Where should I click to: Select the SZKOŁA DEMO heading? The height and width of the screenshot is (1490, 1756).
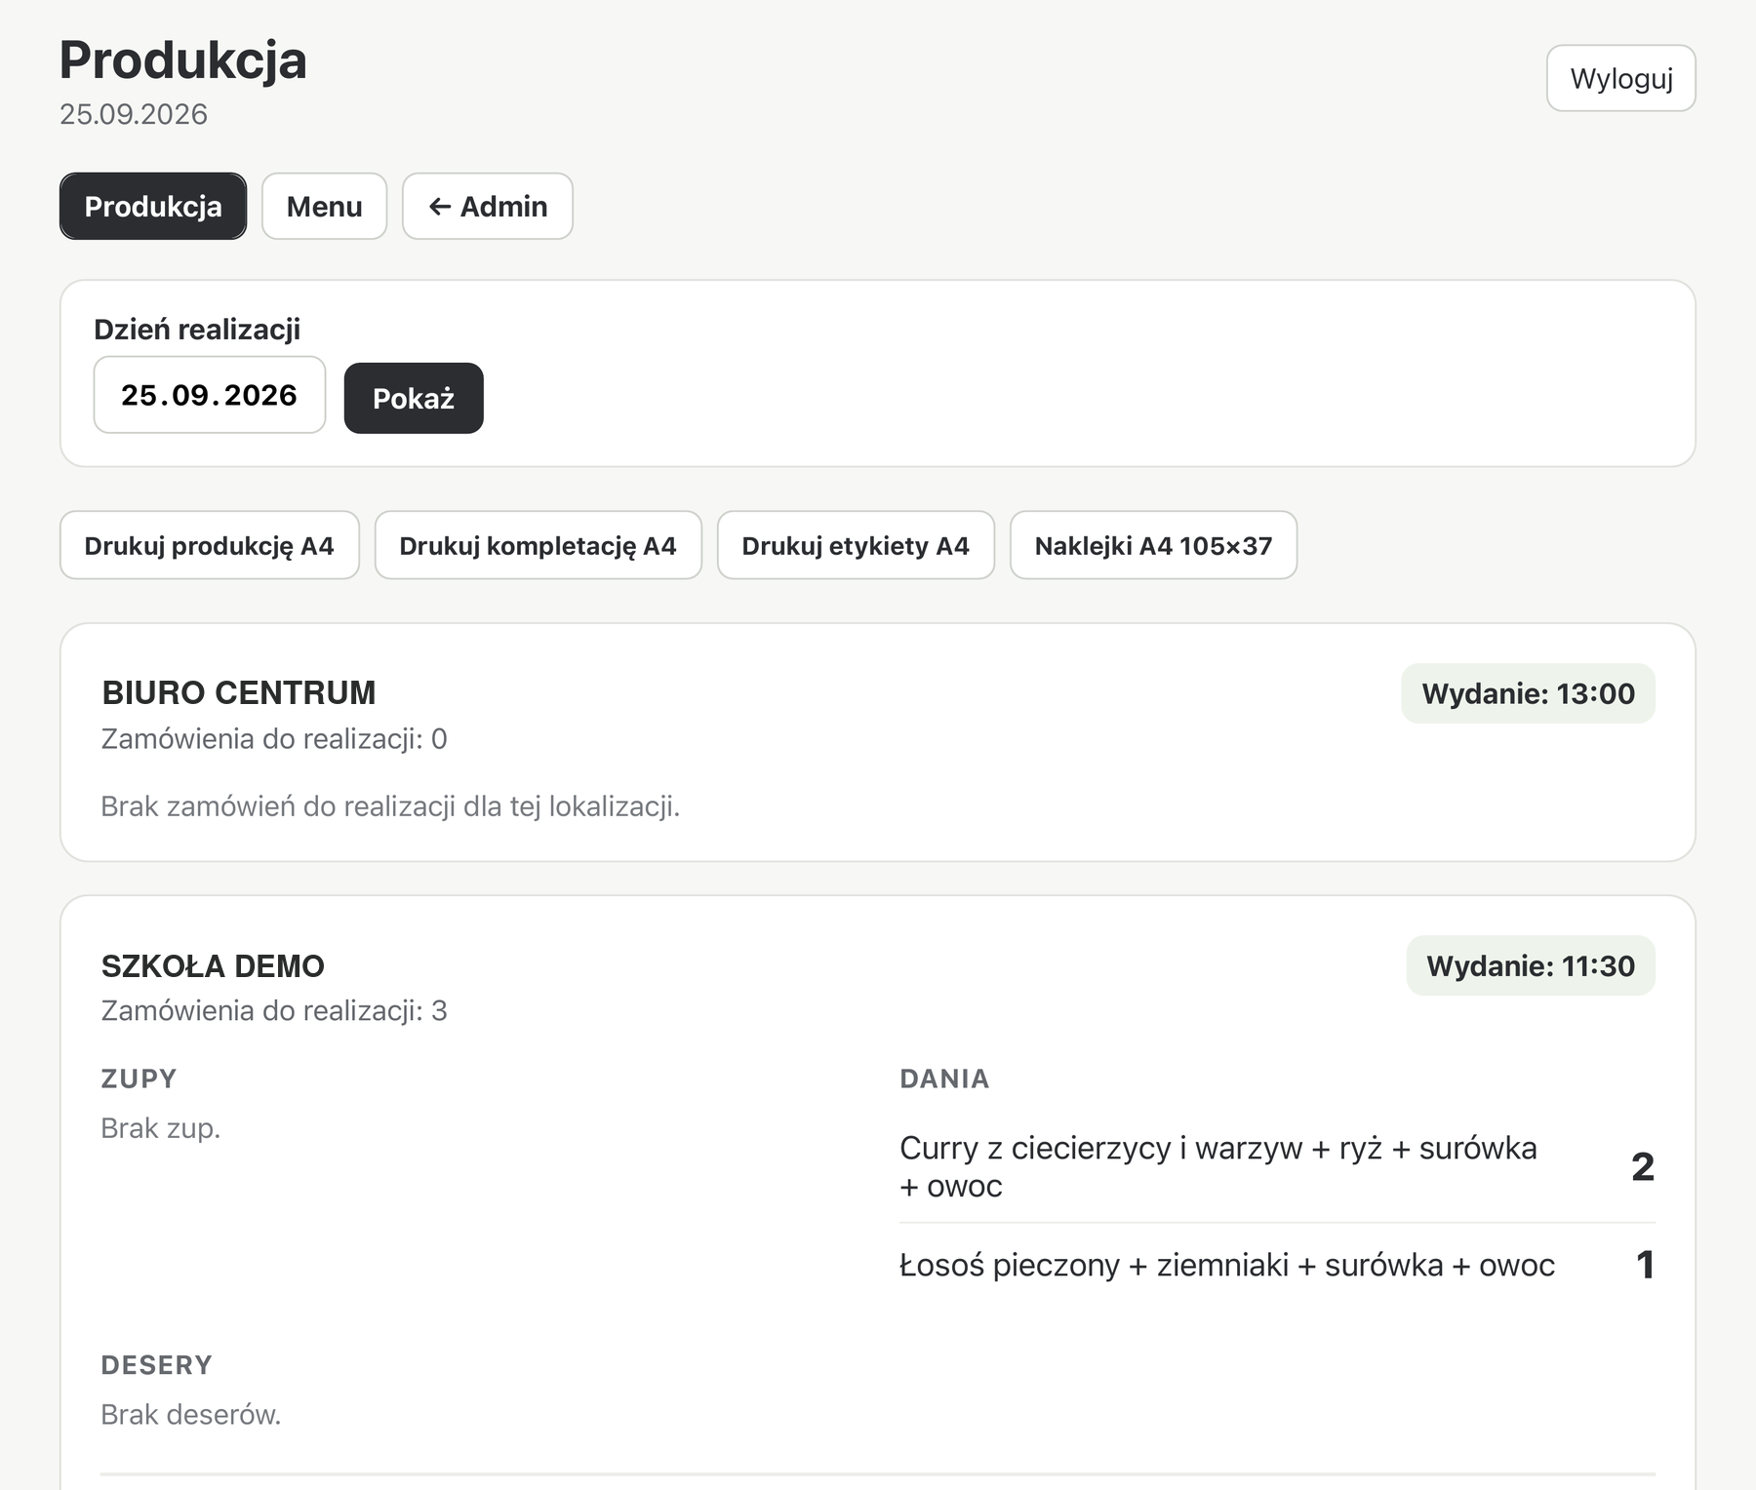[x=213, y=965]
